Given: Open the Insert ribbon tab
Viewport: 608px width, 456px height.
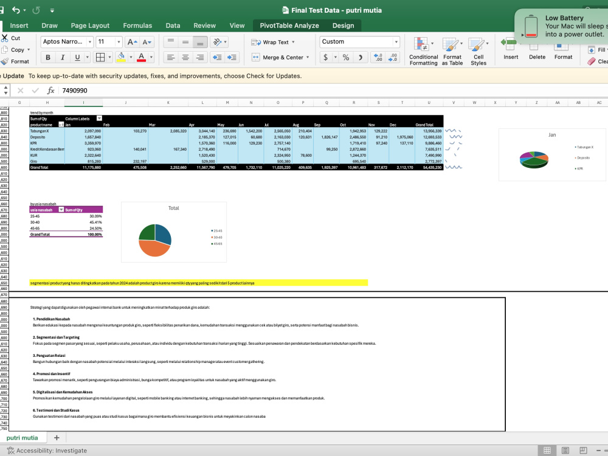Looking at the screenshot, I should point(19,26).
